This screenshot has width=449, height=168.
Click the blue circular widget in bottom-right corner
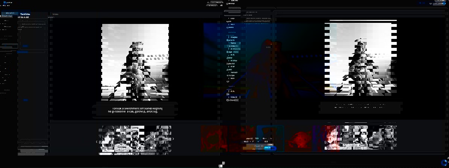444,163
